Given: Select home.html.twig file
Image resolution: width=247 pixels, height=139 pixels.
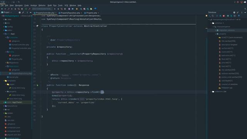Looking at the screenshot, I should (17, 88).
